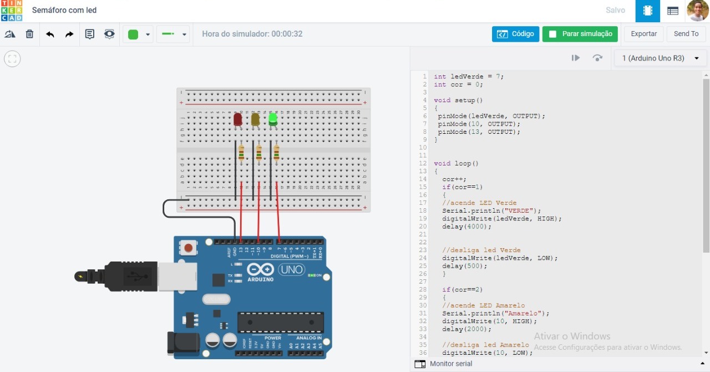Open the Código editor panel
The image size is (710, 372).
[515, 34]
